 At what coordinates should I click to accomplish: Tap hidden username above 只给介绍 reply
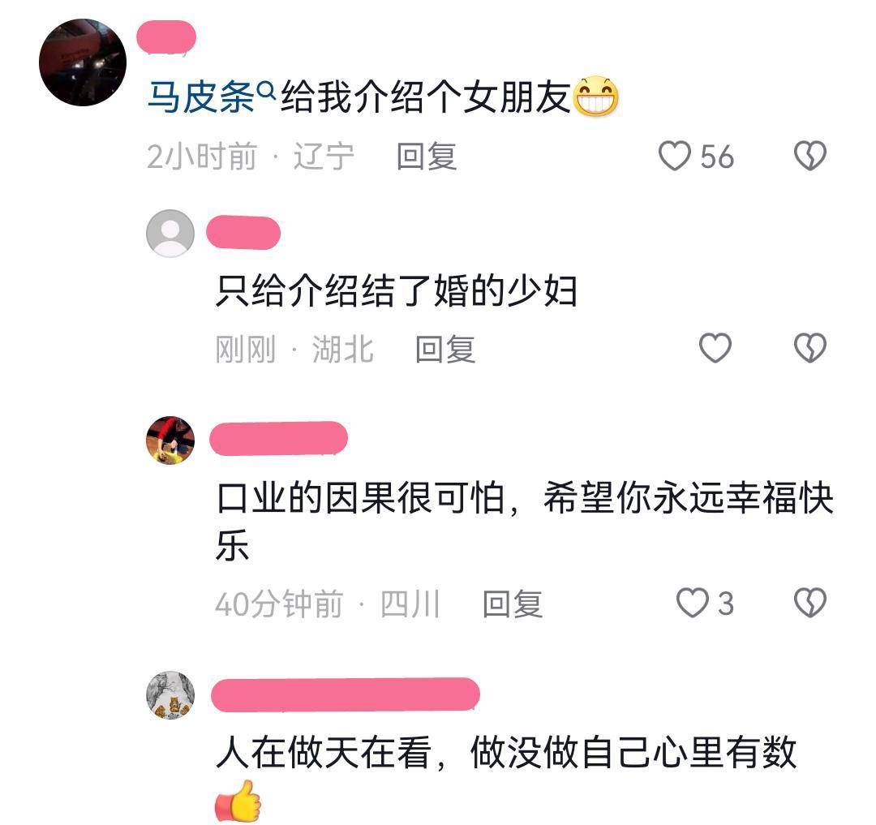[243, 232]
